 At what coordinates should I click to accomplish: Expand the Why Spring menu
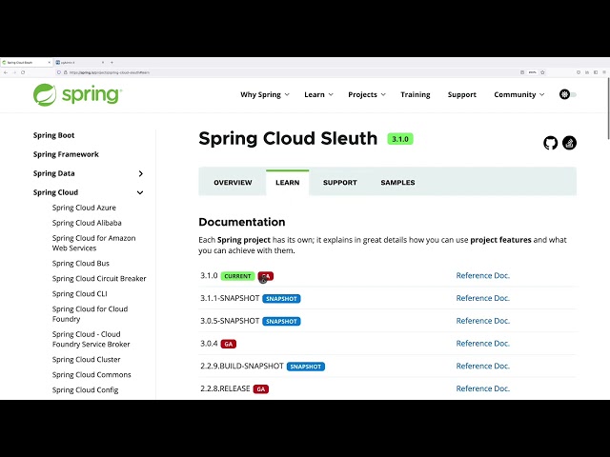[x=265, y=95]
